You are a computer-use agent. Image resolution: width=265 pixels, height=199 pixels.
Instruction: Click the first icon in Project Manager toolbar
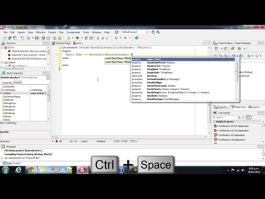coord(216,49)
